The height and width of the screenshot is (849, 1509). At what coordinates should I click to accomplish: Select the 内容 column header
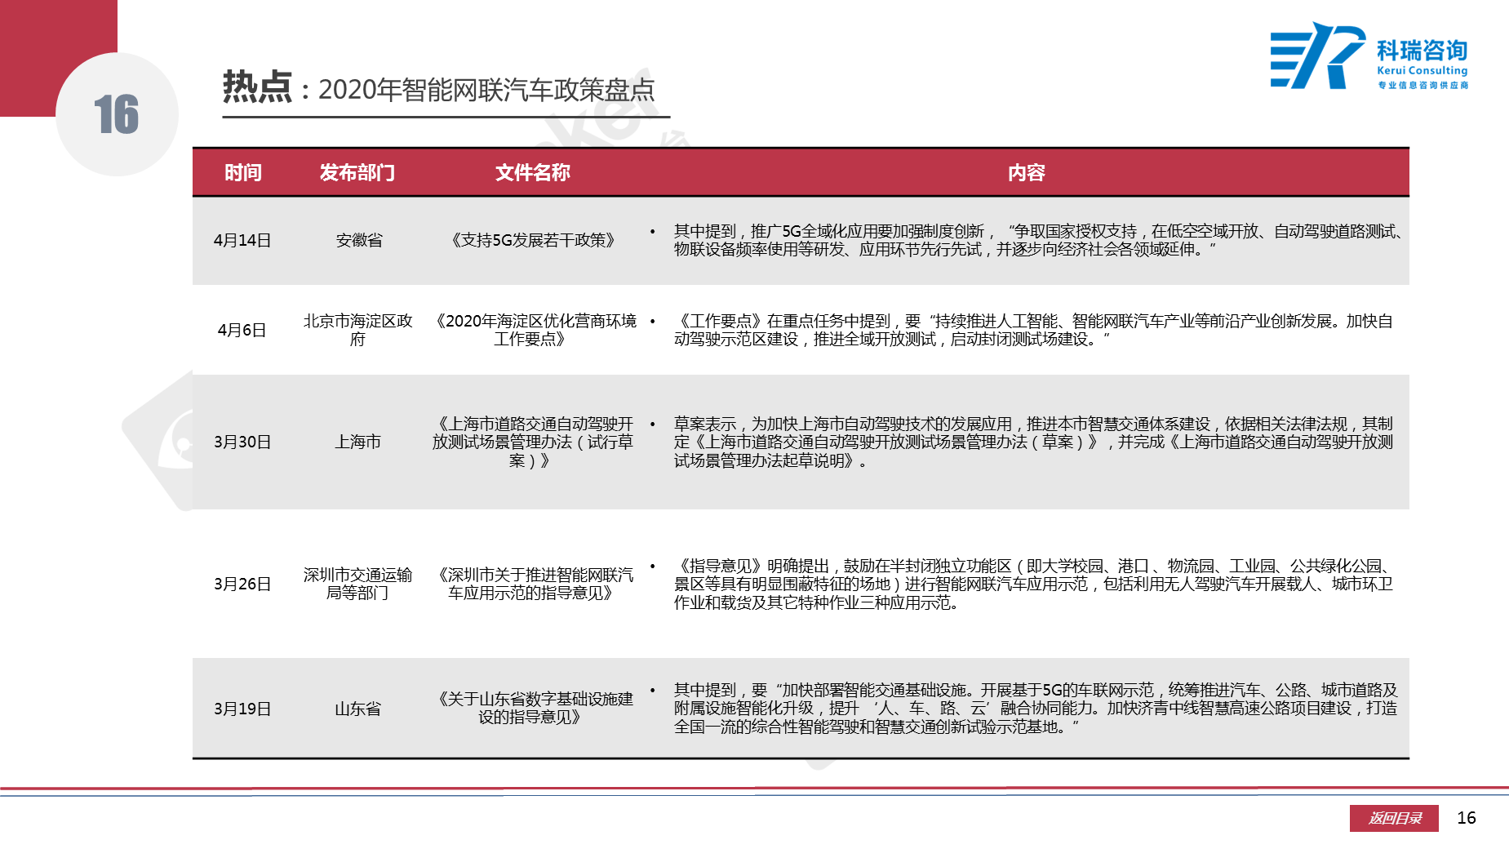coord(1026,172)
